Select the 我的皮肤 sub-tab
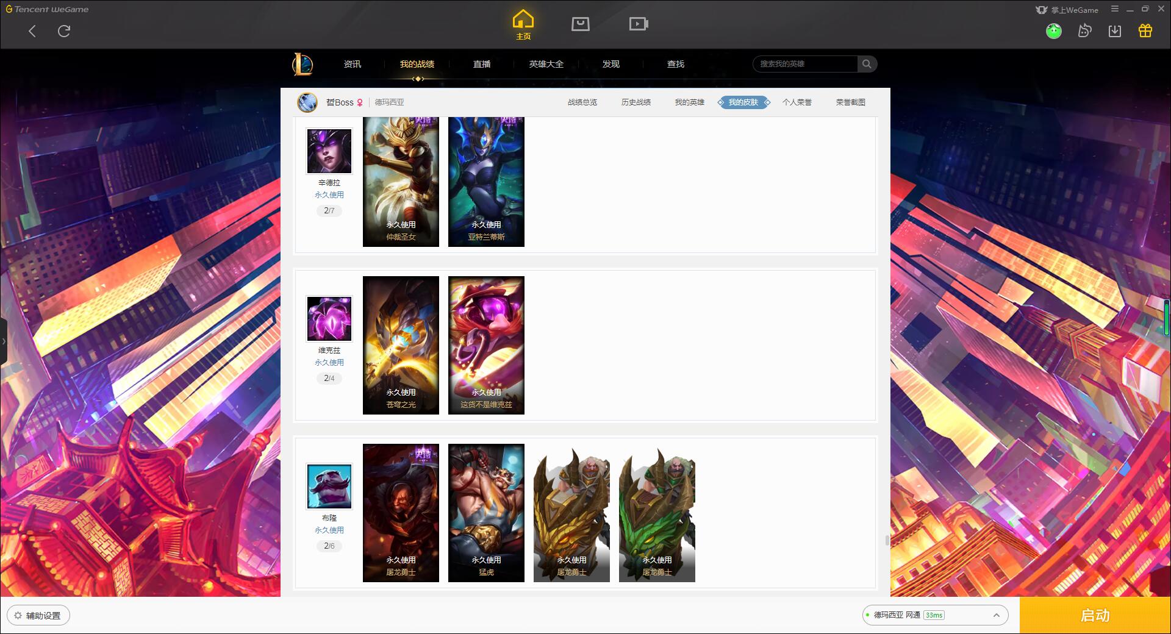 (743, 102)
